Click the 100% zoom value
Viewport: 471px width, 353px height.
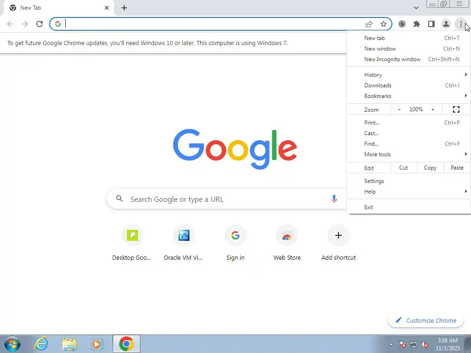416,109
